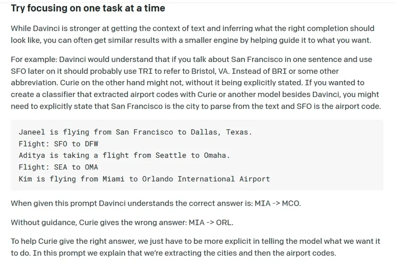Click the code line "Flight: SEA to OMA"
Screen dimensions: 396x265
click(58, 167)
